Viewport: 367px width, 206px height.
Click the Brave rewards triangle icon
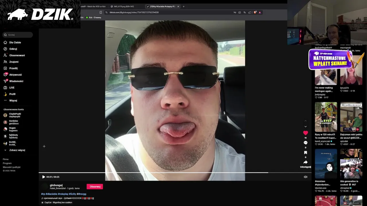(260, 12)
